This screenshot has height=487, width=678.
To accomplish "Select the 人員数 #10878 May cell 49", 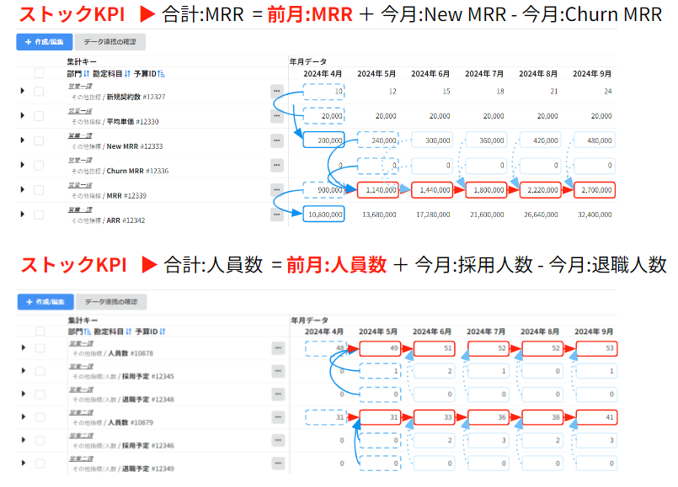I will [x=380, y=348].
